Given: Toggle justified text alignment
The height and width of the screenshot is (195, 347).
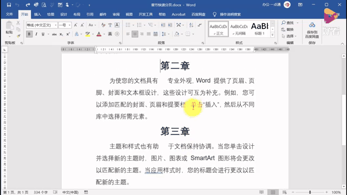Looking at the screenshot, I should 149,34.
